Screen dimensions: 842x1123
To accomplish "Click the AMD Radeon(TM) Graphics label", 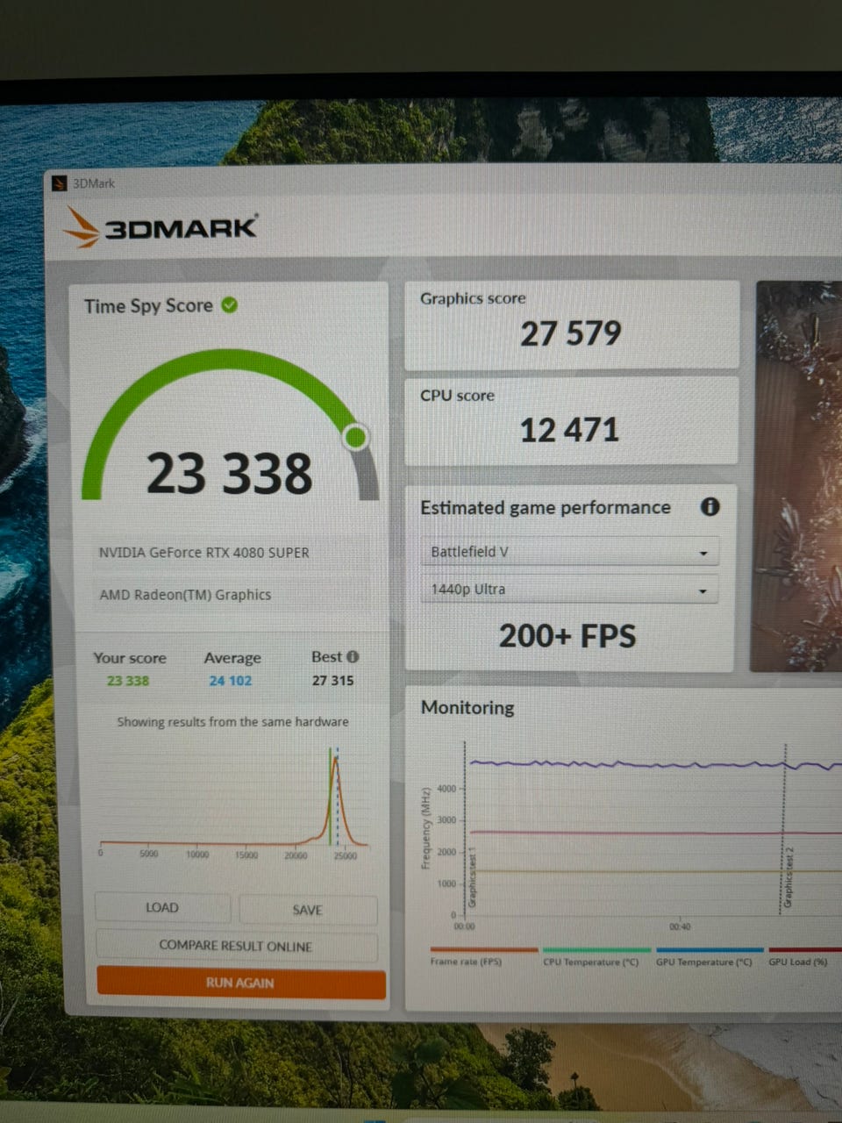I will (185, 595).
